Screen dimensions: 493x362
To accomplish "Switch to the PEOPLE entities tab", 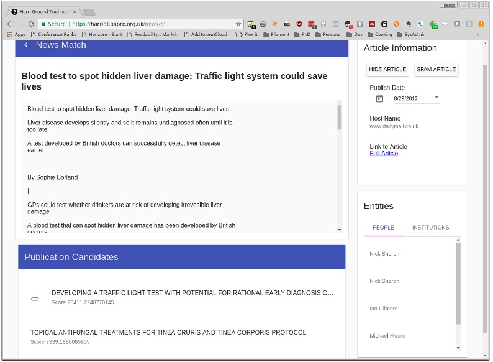I will point(383,228).
